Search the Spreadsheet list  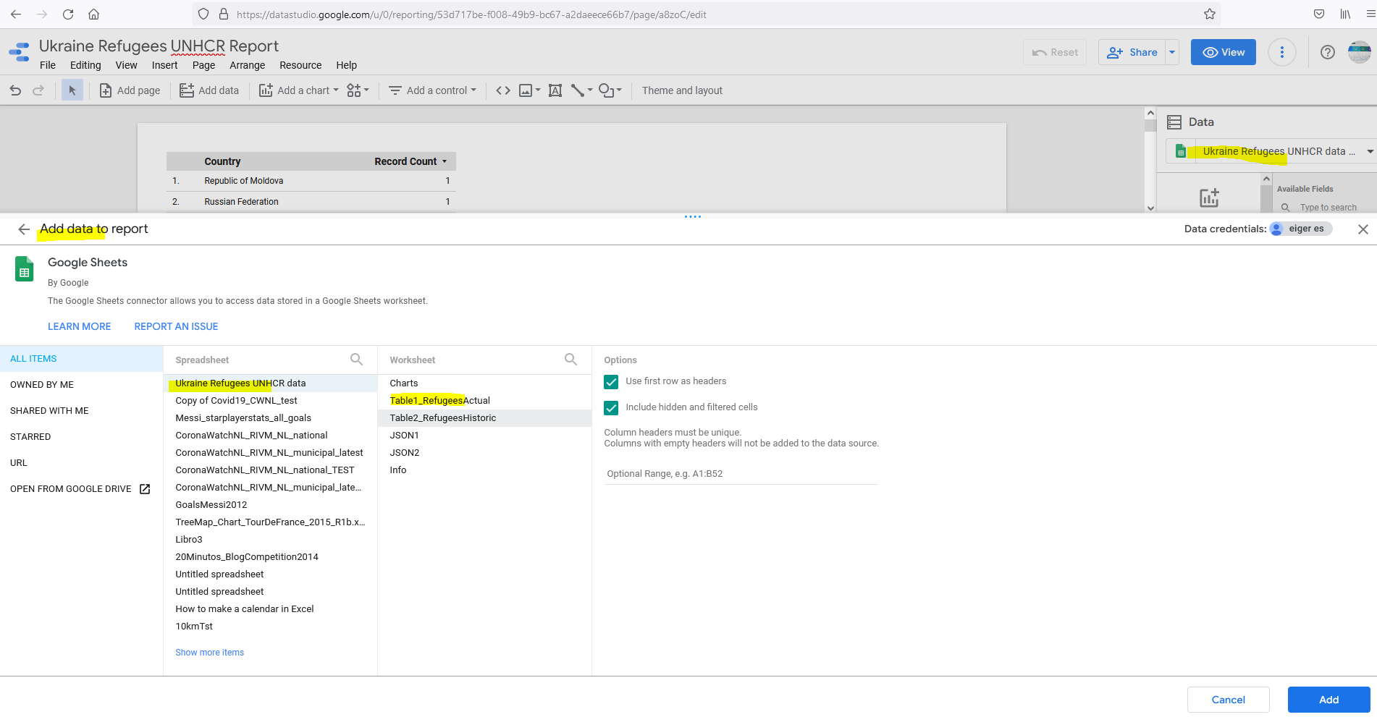pos(356,360)
